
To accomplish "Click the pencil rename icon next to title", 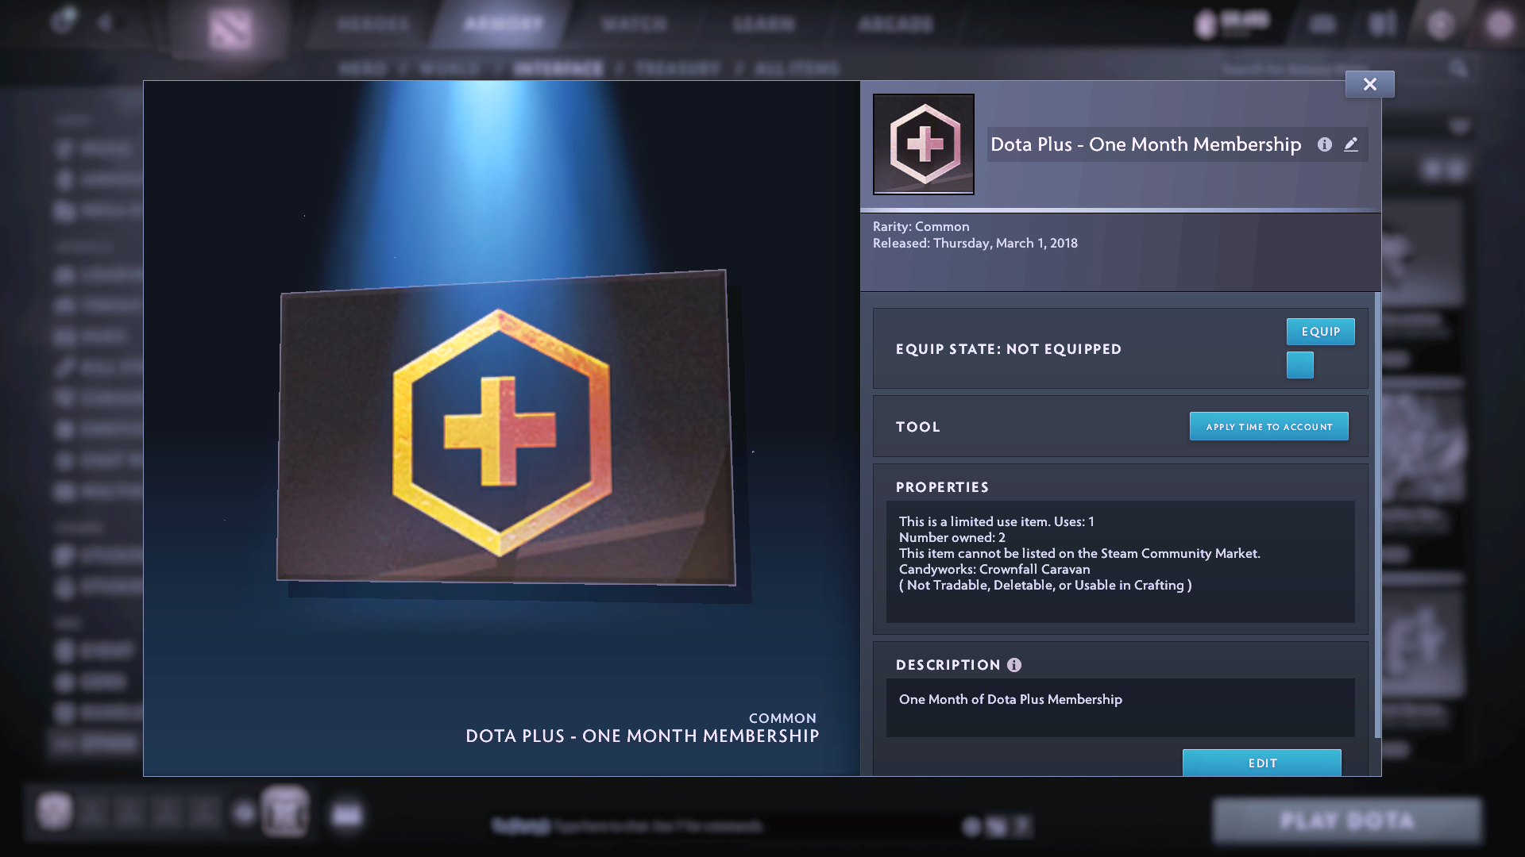I will pyautogui.click(x=1351, y=144).
